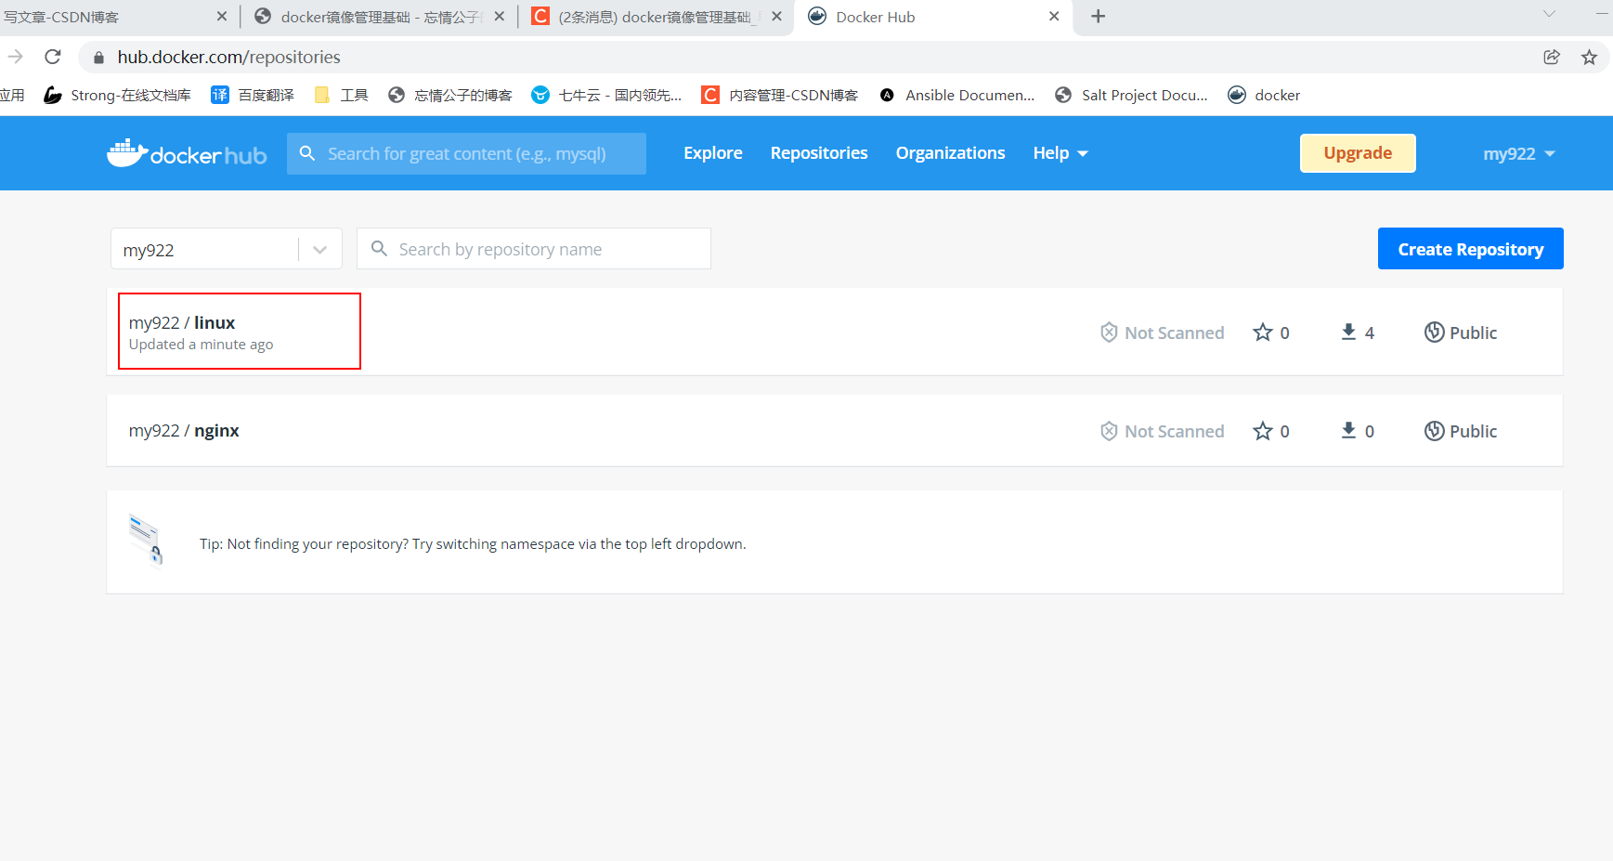This screenshot has width=1613, height=861.
Task: Click the download count 4 on linux row
Action: pyautogui.click(x=1370, y=333)
